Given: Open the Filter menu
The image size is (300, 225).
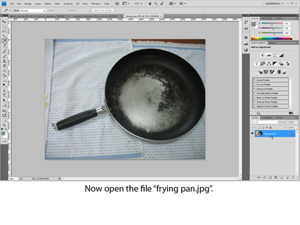Looking at the screenshot, I should [x=57, y=4].
